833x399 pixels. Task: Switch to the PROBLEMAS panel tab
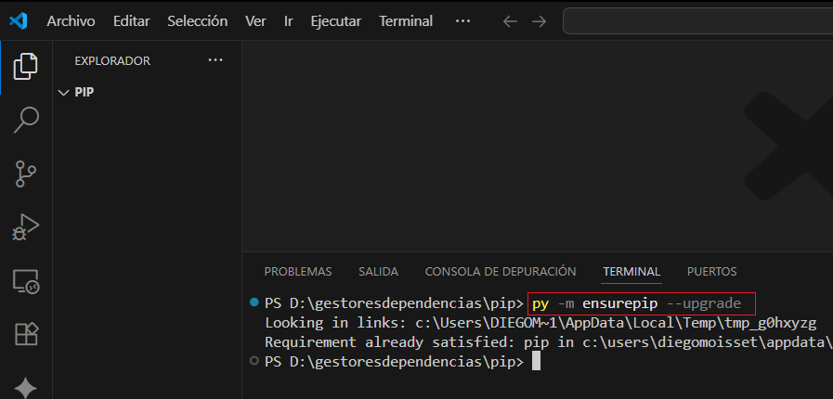point(297,272)
